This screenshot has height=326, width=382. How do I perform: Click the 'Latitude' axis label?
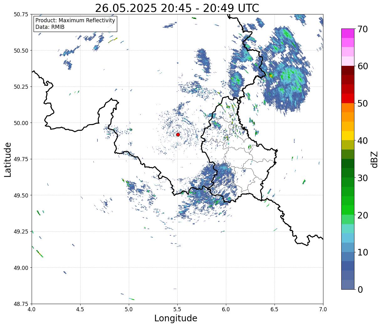(8, 160)
